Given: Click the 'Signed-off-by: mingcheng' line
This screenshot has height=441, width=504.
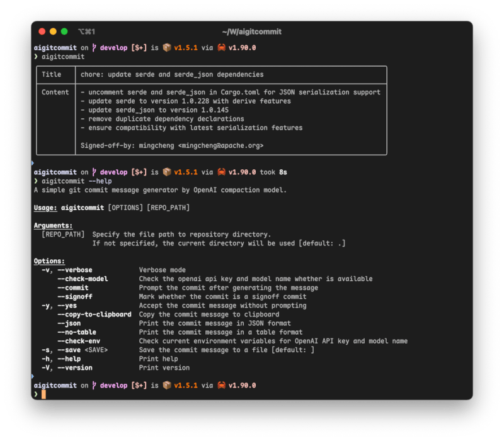Looking at the screenshot, I should 172,145.
